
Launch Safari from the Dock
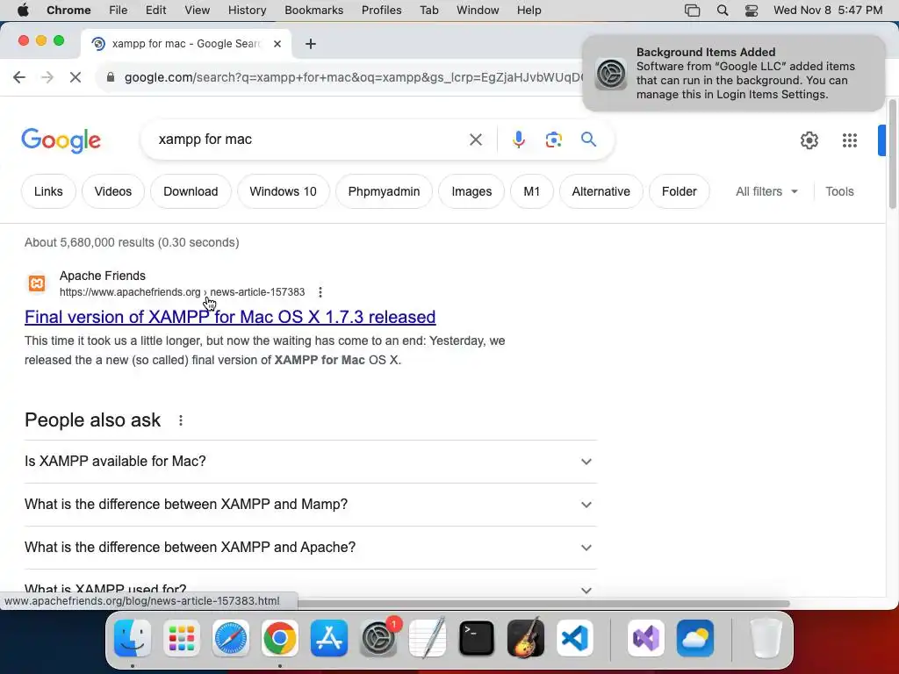(231, 638)
